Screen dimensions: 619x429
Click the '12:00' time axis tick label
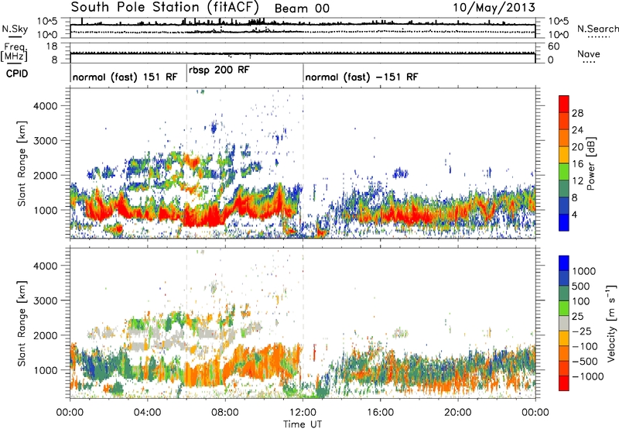[303, 413]
